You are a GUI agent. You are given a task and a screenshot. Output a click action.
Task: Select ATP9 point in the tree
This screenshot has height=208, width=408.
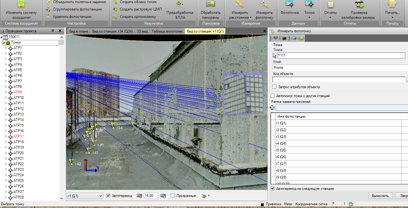18,92
